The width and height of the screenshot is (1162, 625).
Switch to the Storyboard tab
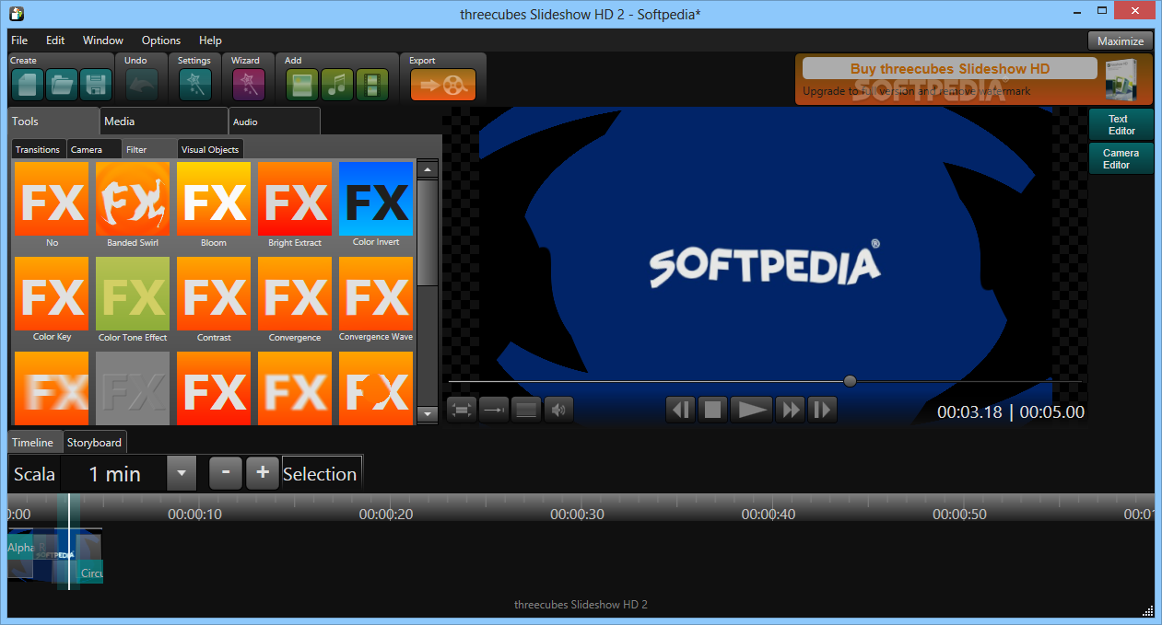click(94, 442)
